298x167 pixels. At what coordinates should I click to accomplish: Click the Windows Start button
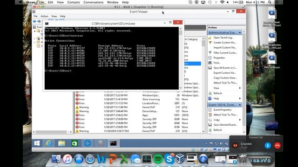(37, 143)
